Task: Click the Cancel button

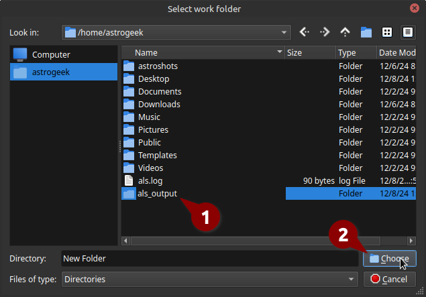Action: coord(390,279)
